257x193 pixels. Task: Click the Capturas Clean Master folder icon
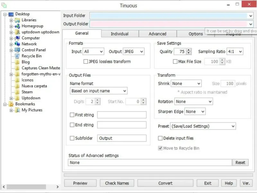coord(17,68)
